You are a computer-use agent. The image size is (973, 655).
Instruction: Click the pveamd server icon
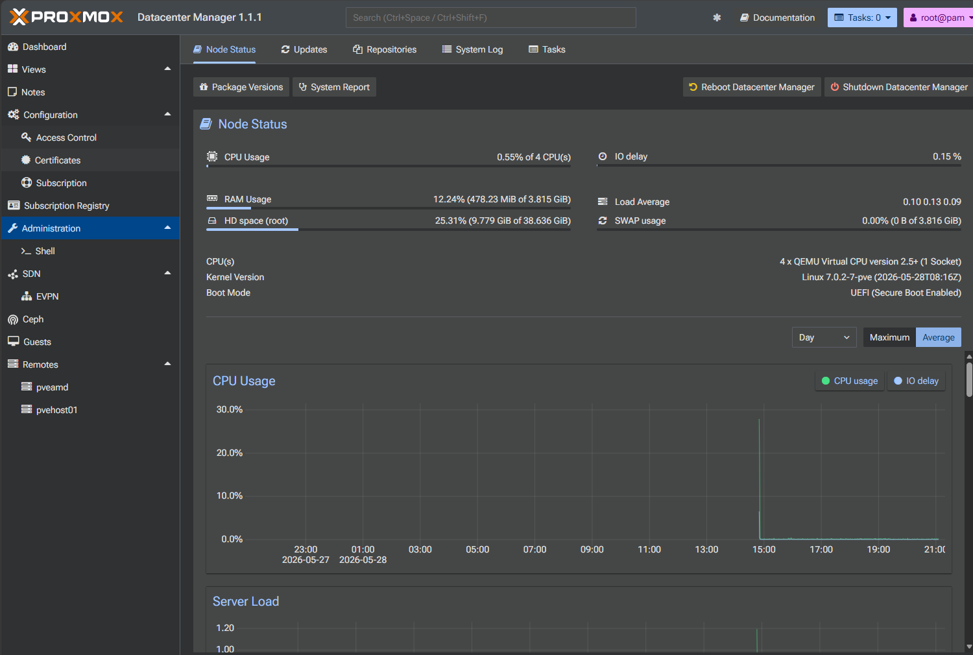[x=27, y=387]
